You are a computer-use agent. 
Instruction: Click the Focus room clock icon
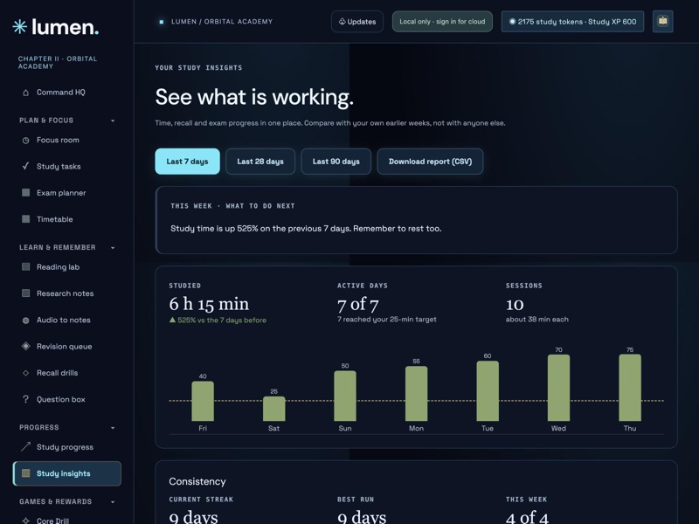point(26,141)
